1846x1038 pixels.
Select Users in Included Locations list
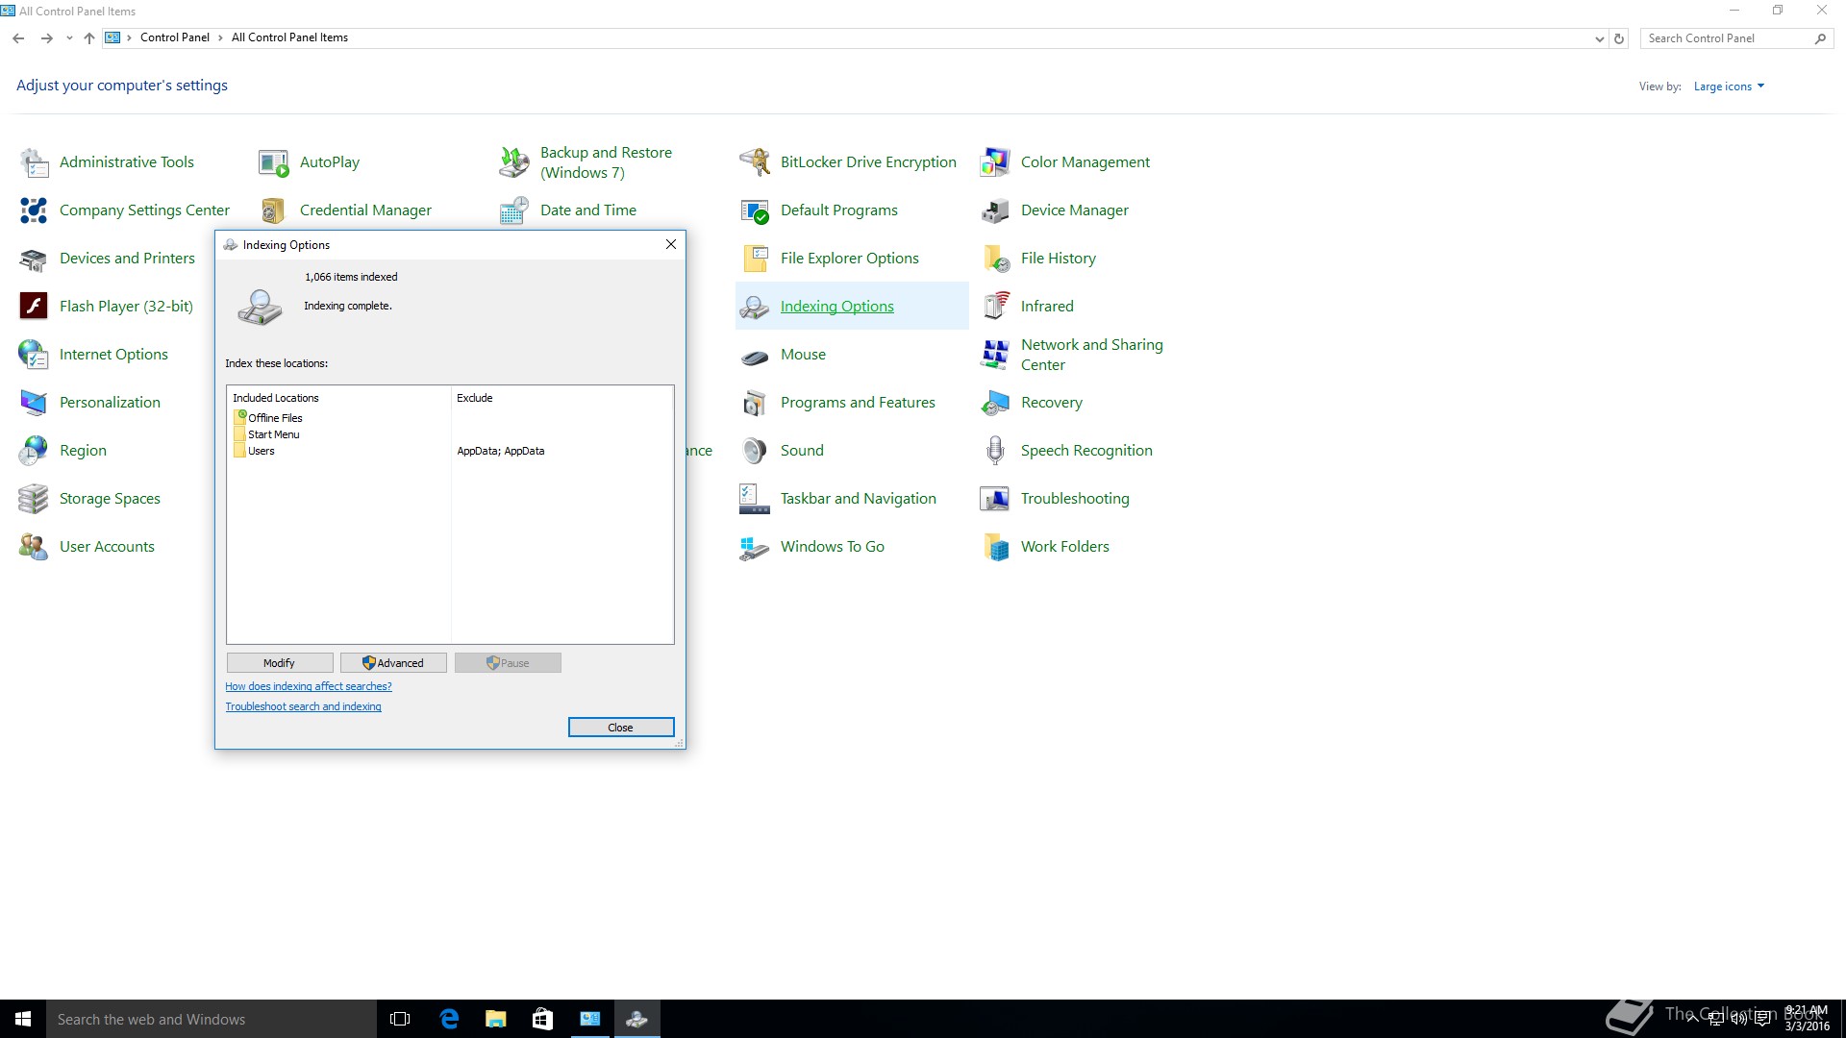coord(261,451)
